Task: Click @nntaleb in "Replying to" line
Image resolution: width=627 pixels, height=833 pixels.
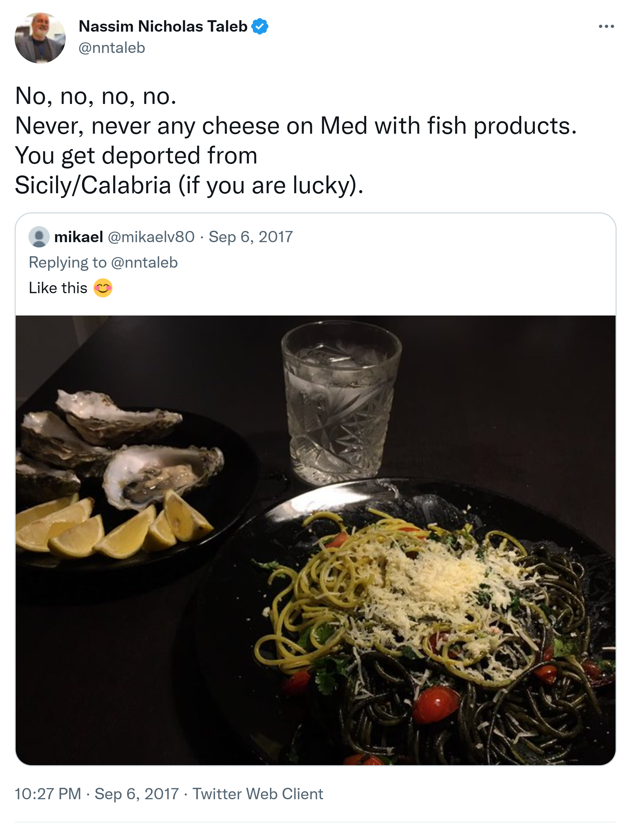Action: tap(144, 263)
